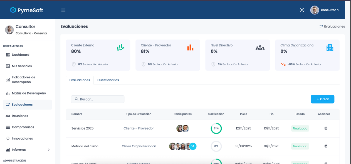This screenshot has height=164, width=351.
Task: Click the Crear button
Action: (322, 99)
